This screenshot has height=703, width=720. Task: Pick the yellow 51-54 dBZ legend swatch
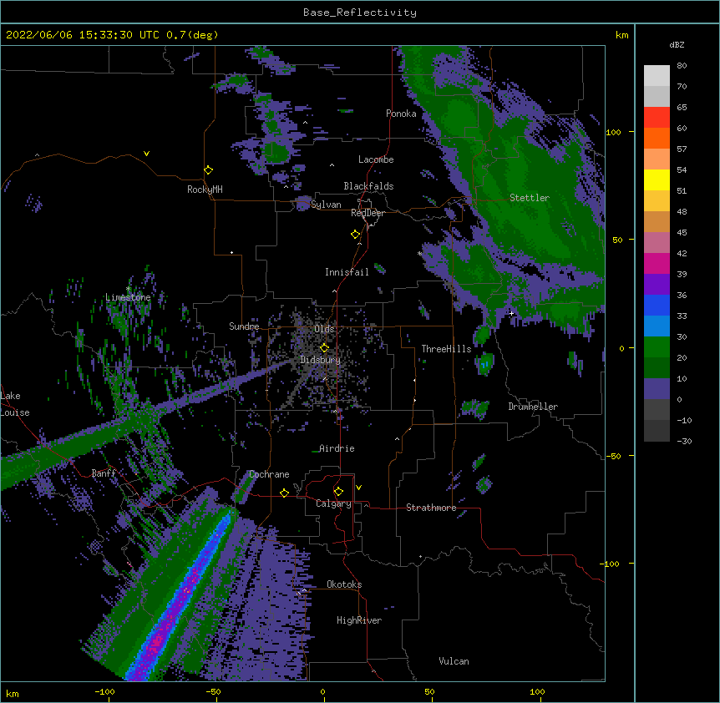(x=657, y=180)
